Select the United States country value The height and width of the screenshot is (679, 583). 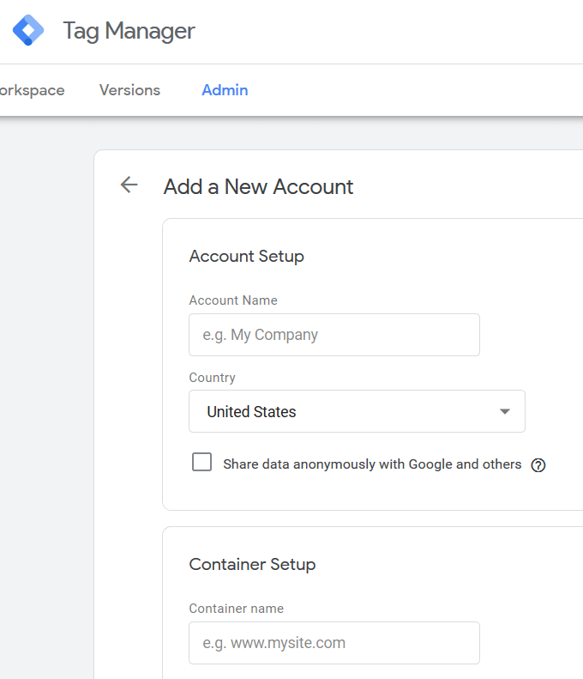click(x=252, y=412)
